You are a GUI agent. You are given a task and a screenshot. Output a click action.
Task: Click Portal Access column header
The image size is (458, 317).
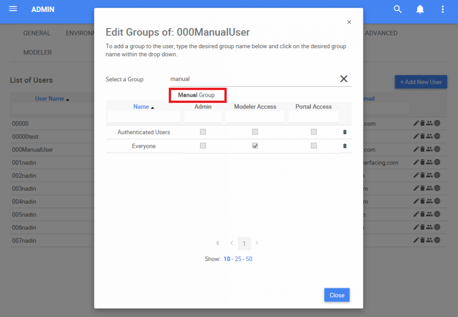314,107
